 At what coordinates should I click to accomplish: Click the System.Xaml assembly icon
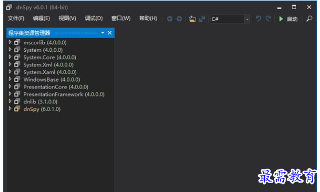pyautogui.click(x=17, y=72)
